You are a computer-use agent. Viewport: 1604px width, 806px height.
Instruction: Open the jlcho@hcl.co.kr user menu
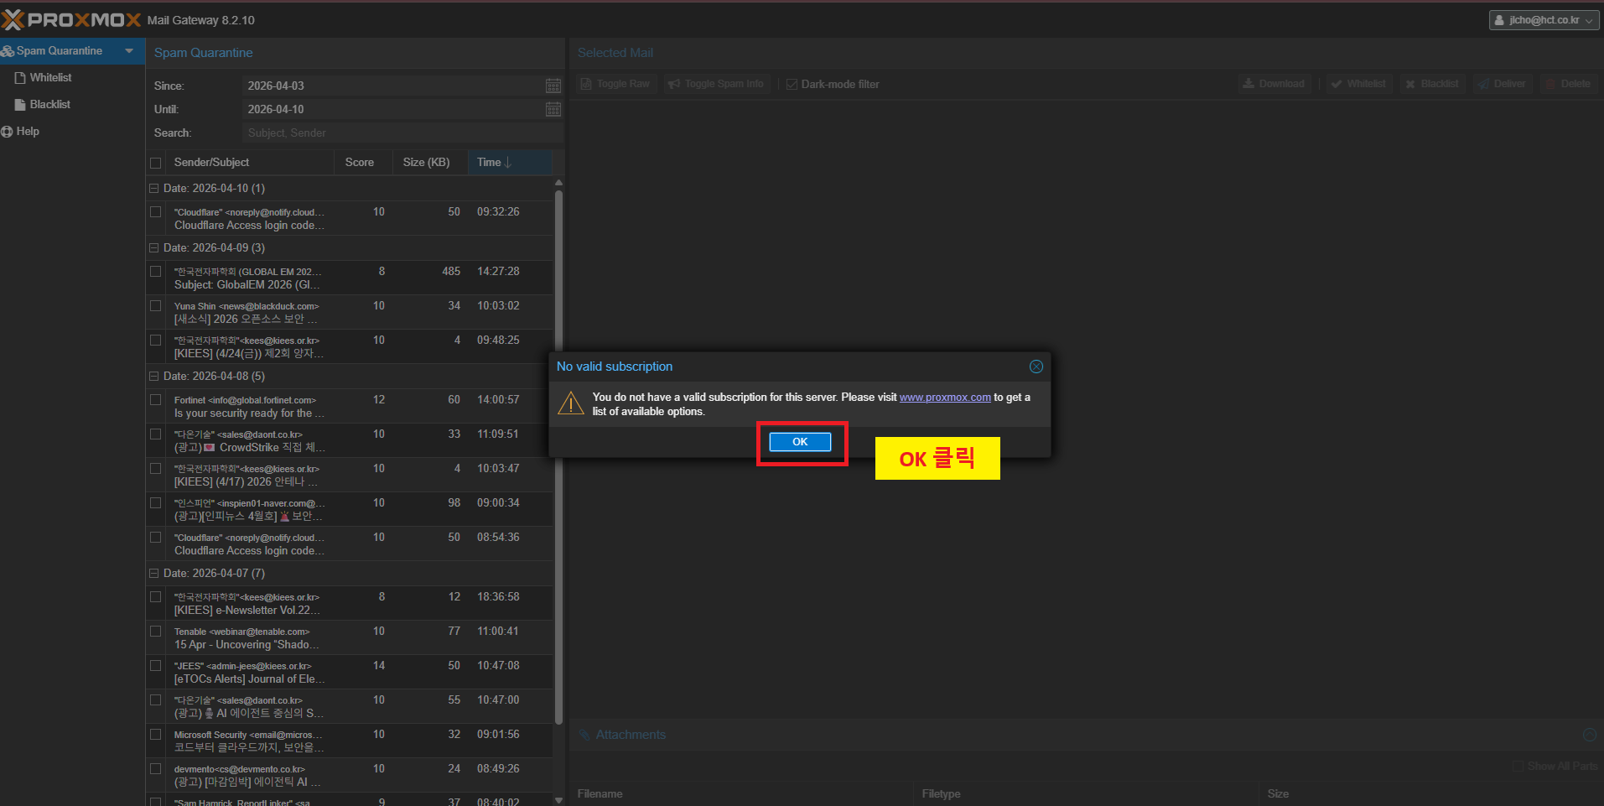pos(1544,20)
